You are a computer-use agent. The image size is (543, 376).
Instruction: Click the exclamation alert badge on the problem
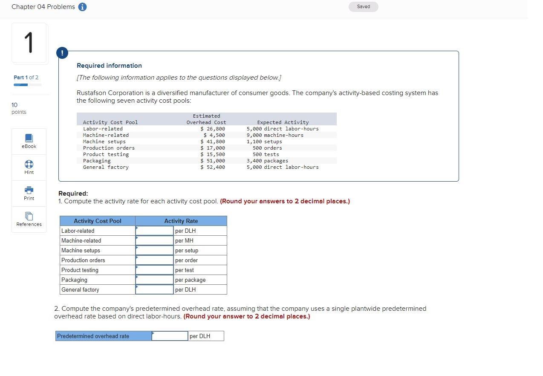[x=62, y=53]
